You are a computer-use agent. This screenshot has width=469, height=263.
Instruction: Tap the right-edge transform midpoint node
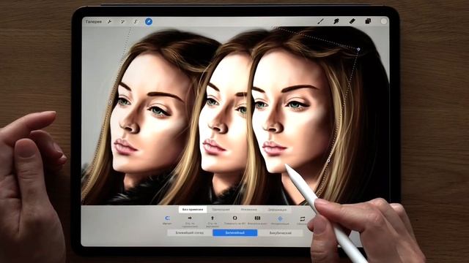(328, 161)
